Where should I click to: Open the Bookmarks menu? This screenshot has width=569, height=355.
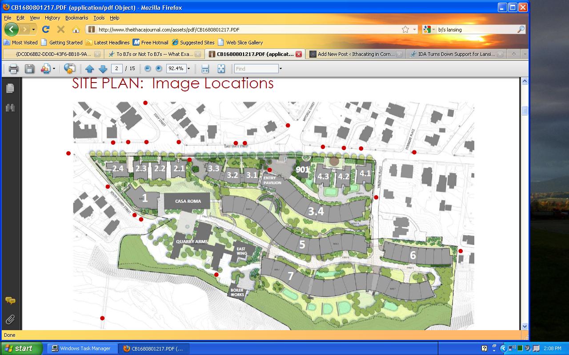(76, 18)
